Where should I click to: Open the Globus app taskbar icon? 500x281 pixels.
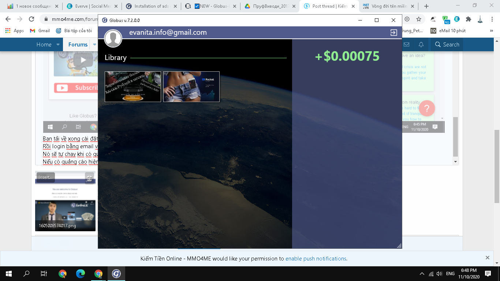(116, 274)
